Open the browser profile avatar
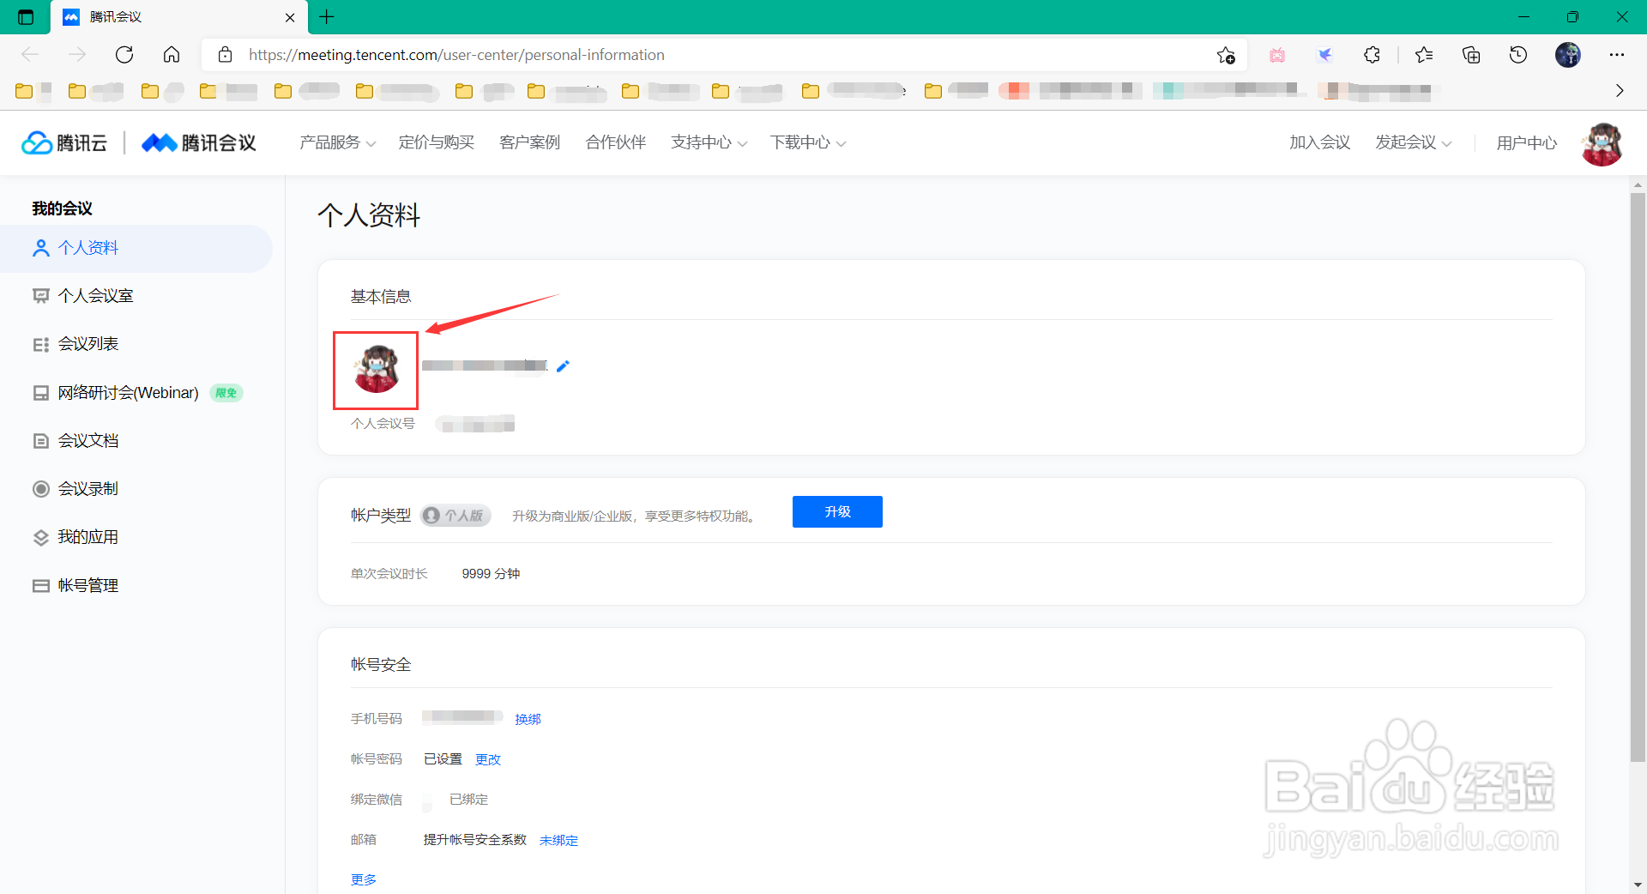 (1568, 55)
